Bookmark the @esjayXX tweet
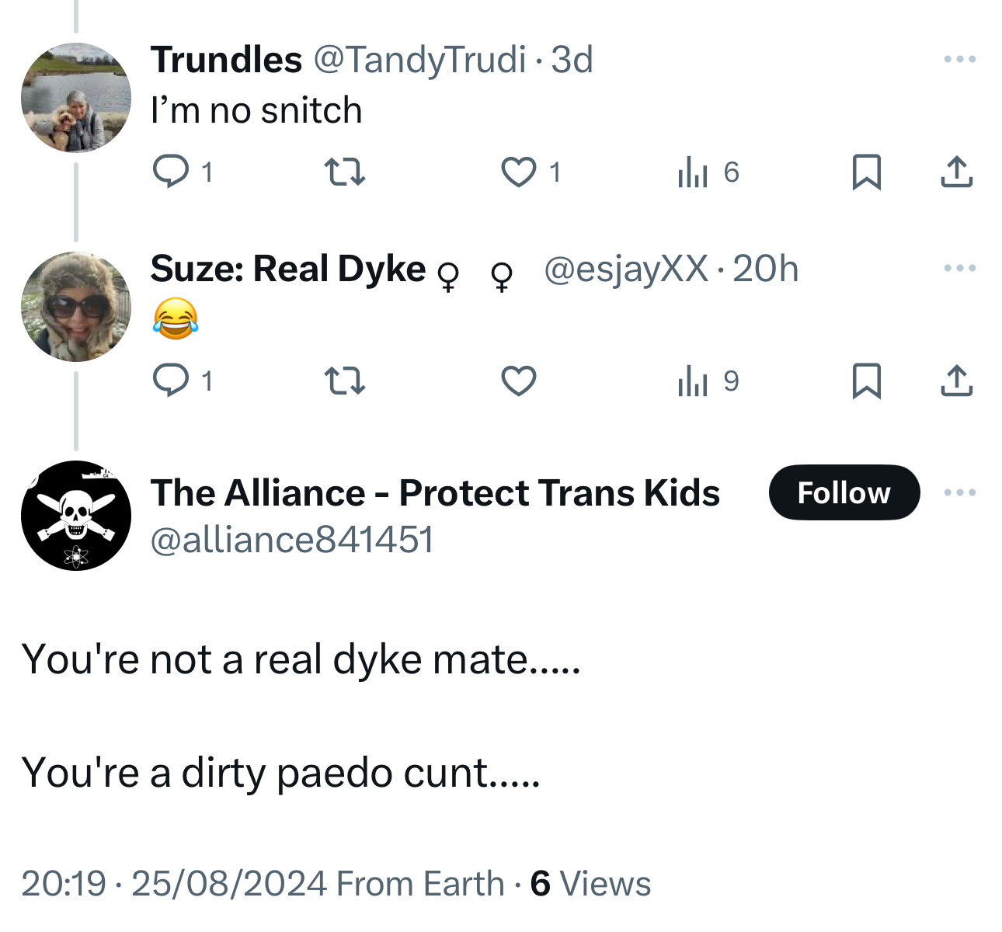The image size is (1002, 932). pos(866,381)
